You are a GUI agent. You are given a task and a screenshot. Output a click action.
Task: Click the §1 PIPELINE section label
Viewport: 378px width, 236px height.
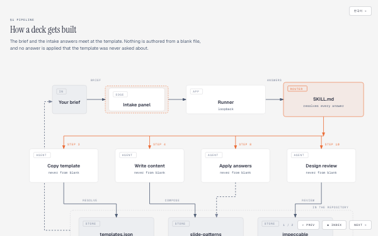pos(22,20)
